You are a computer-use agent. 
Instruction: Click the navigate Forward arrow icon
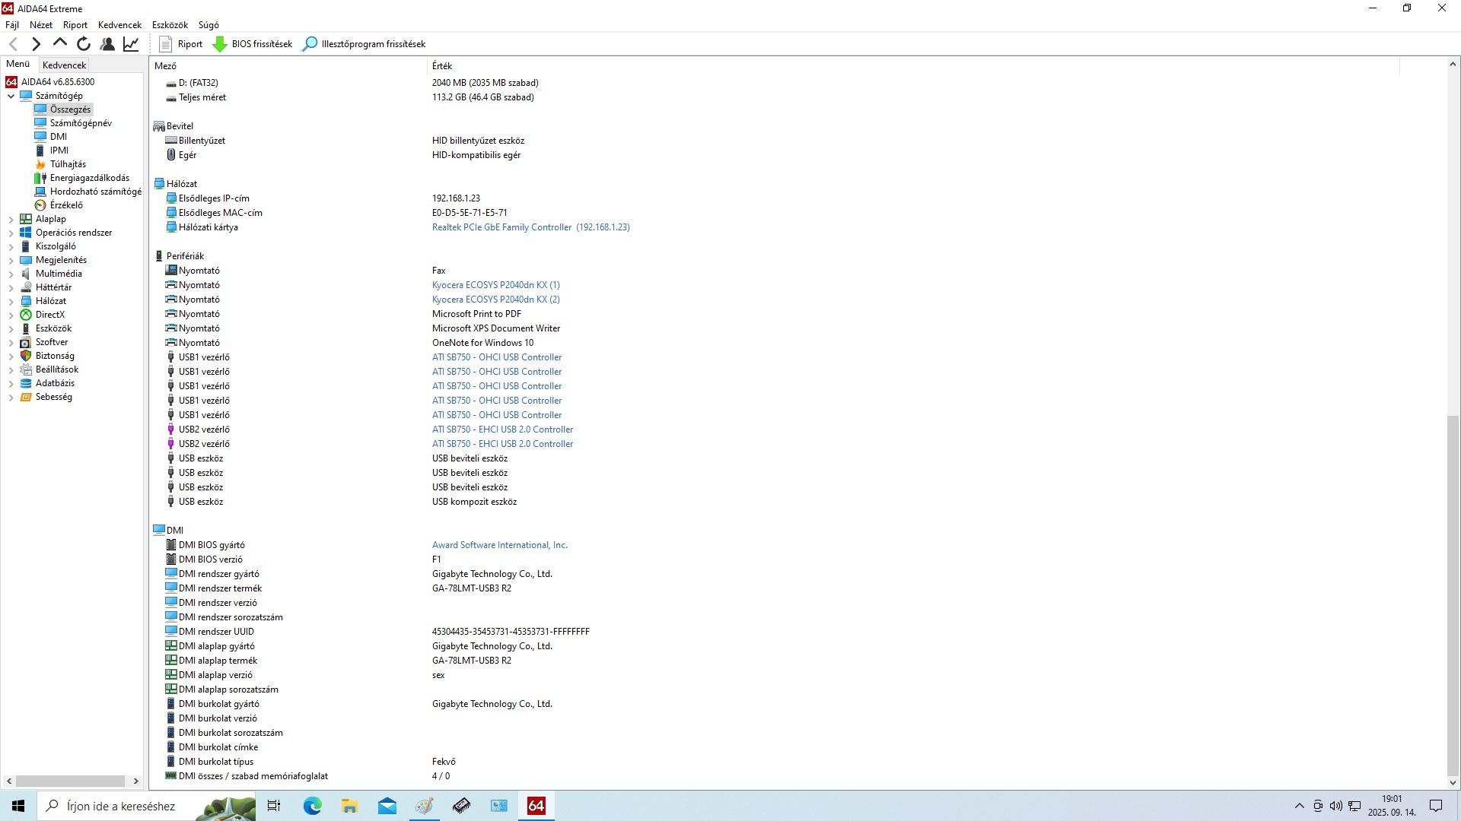click(x=36, y=44)
